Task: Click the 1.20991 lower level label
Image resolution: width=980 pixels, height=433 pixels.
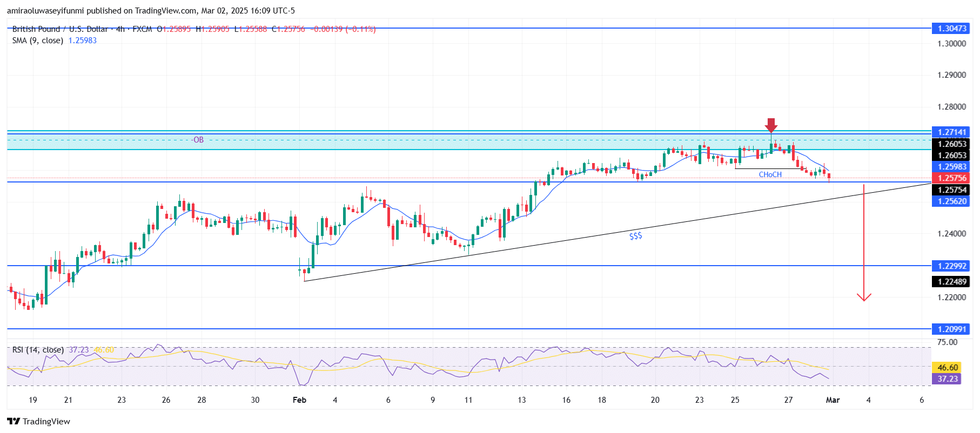Action: (951, 329)
